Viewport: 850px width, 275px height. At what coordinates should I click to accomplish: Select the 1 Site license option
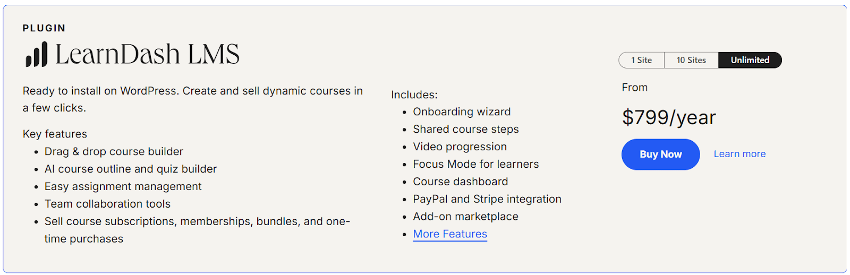pos(641,60)
